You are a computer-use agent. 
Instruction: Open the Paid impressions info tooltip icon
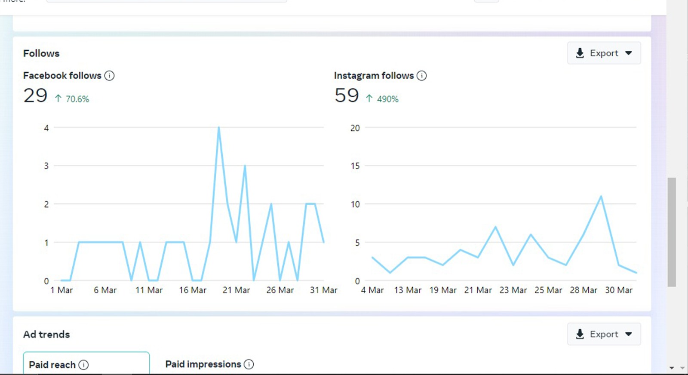tap(249, 364)
